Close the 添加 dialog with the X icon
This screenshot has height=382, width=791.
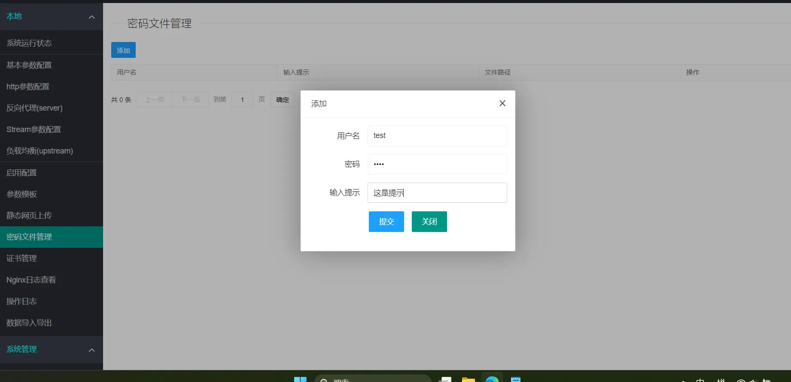[502, 103]
